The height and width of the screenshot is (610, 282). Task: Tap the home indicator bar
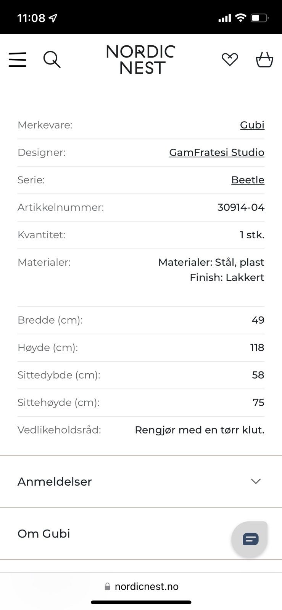[x=141, y=602]
